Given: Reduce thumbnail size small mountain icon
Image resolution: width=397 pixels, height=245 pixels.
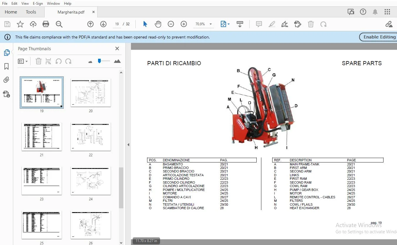Looking at the screenshot, I should [x=90, y=61].
